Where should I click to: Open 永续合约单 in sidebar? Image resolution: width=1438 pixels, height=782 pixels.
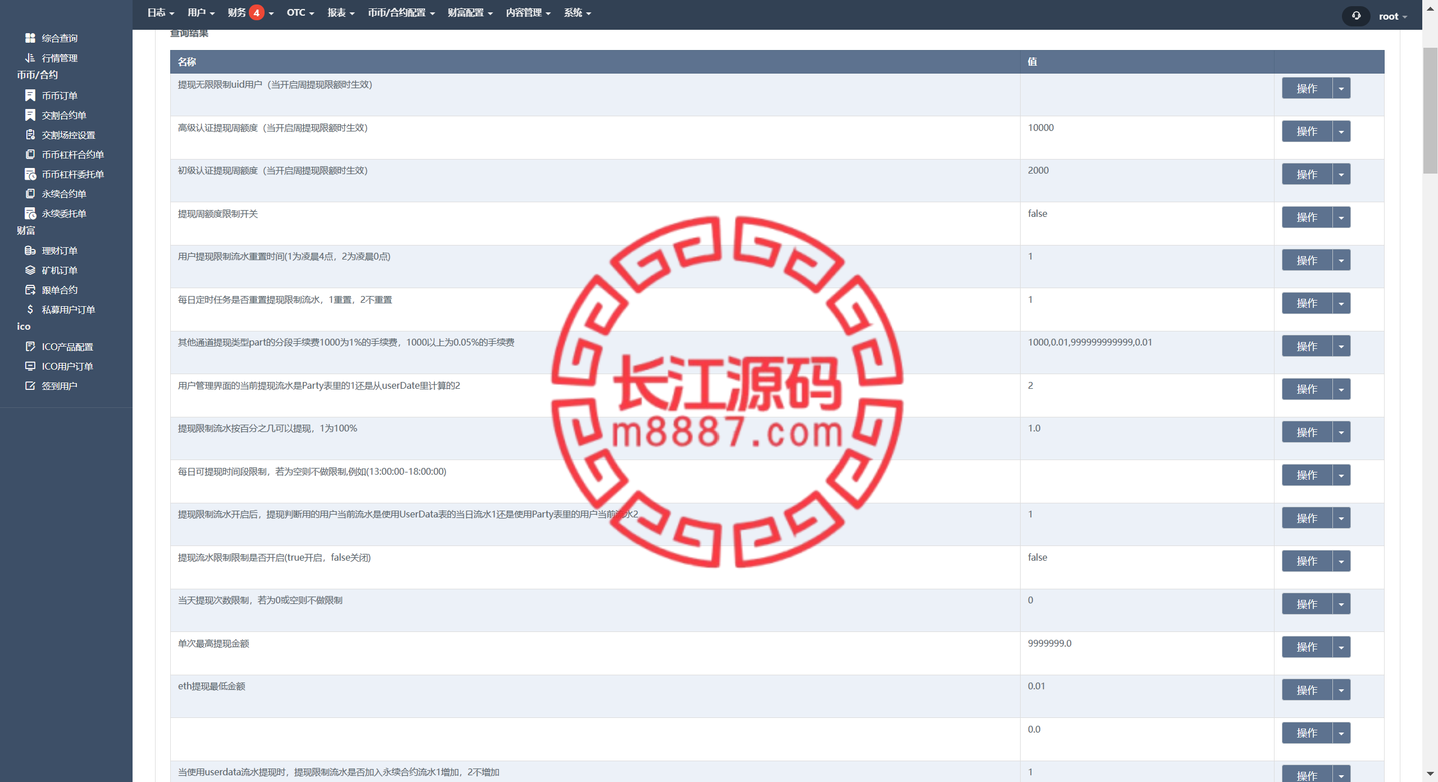64,194
